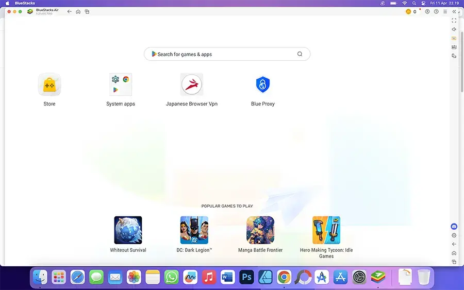464x290 pixels.
Task: Collapse the side toolbar with double chevron
Action: 454,11
